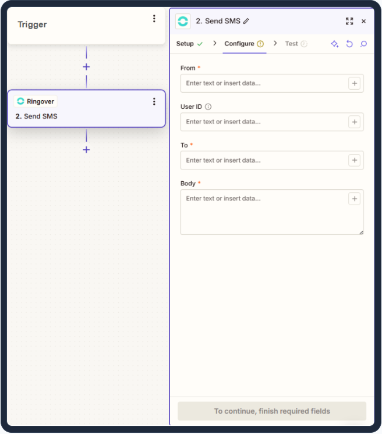Insert data into the User ID field
382x434 pixels.
click(354, 122)
